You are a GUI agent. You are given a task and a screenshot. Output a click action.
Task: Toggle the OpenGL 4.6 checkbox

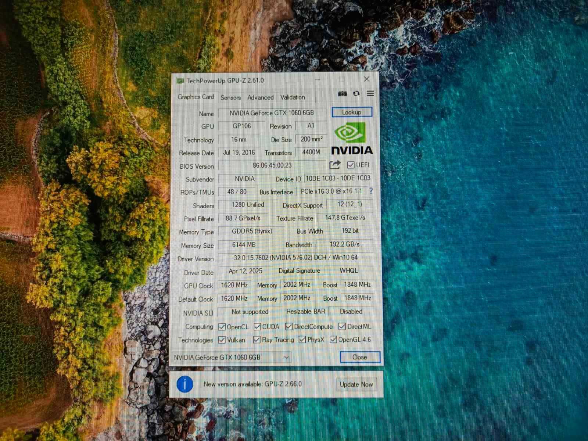[x=333, y=340]
